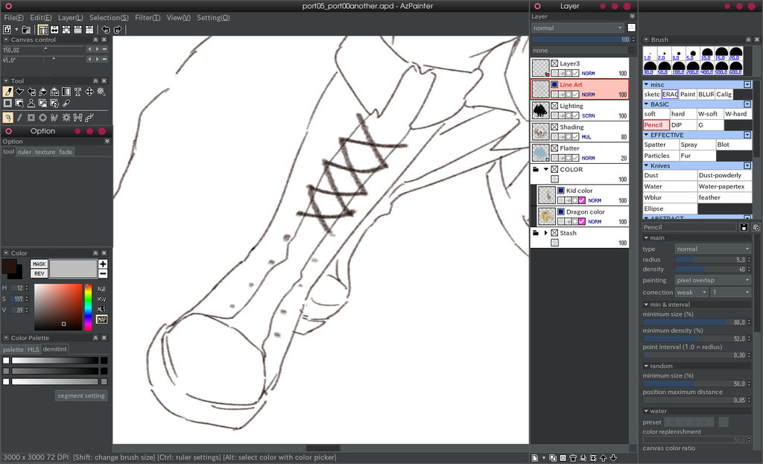Open the File menu
Viewport: 763px width, 464px height.
(x=13, y=18)
